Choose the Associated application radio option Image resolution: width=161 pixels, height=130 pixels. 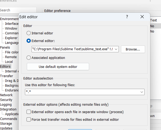[29, 58]
